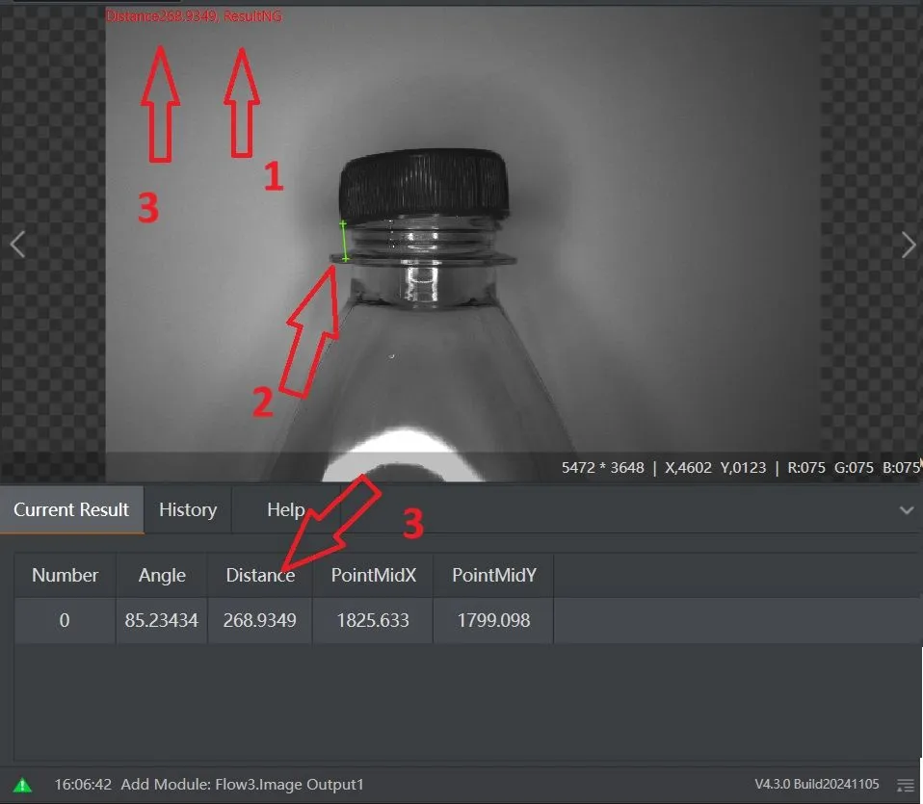Click the Distance value 268.9349 cell
The image size is (923, 804).
259,620
